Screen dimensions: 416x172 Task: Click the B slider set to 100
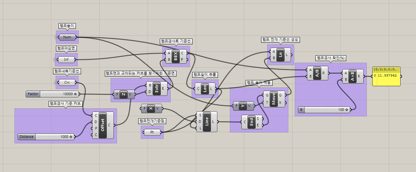[325, 110]
